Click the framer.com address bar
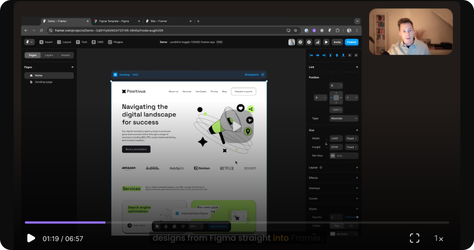474x250 pixels. click(x=174, y=31)
